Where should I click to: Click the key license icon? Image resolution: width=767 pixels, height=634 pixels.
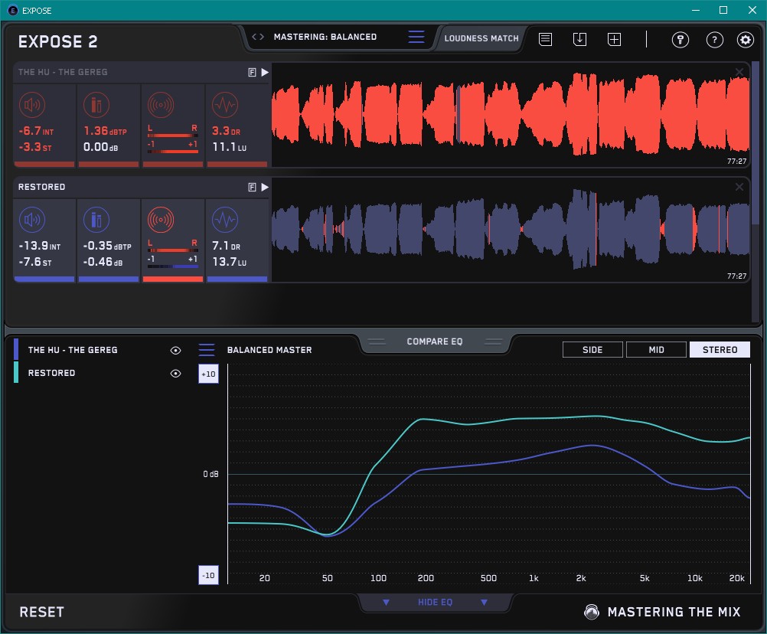681,40
